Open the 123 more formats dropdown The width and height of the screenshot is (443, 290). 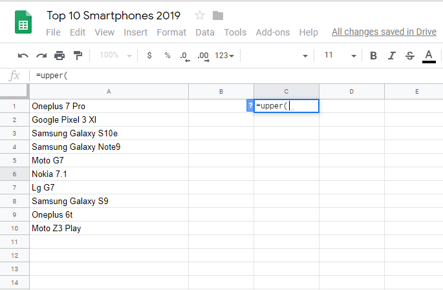tap(224, 56)
